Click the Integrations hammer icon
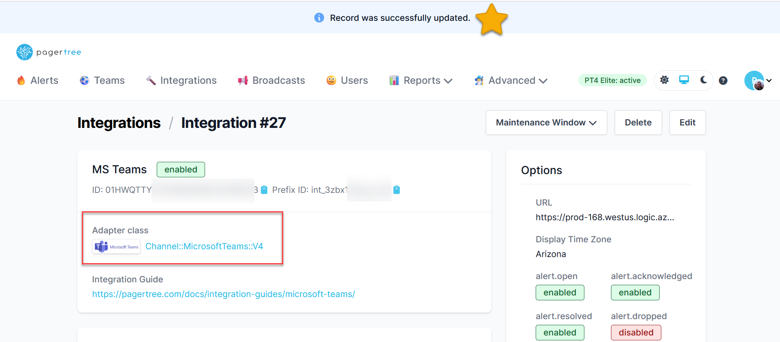 pyautogui.click(x=151, y=80)
